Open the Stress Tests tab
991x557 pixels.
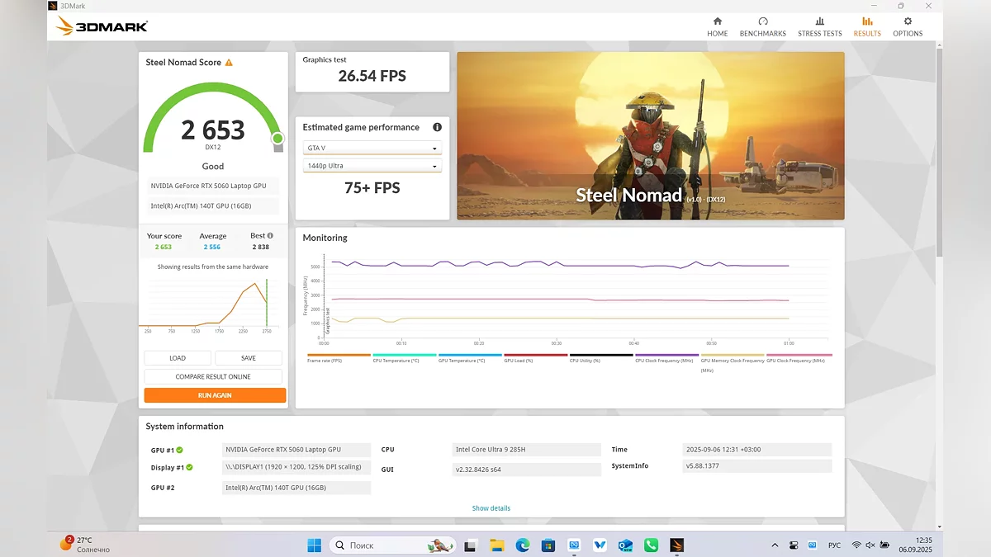(819, 26)
